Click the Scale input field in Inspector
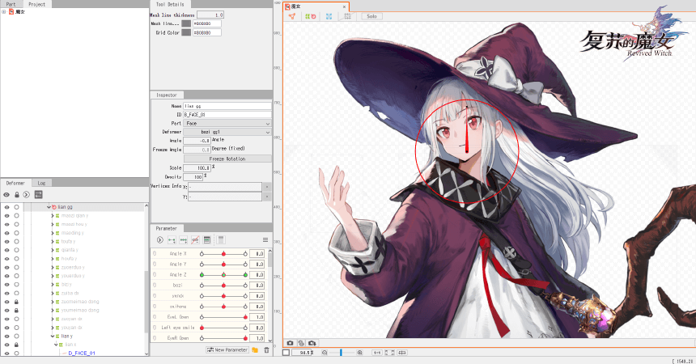This screenshot has height=364, width=696. pos(197,167)
